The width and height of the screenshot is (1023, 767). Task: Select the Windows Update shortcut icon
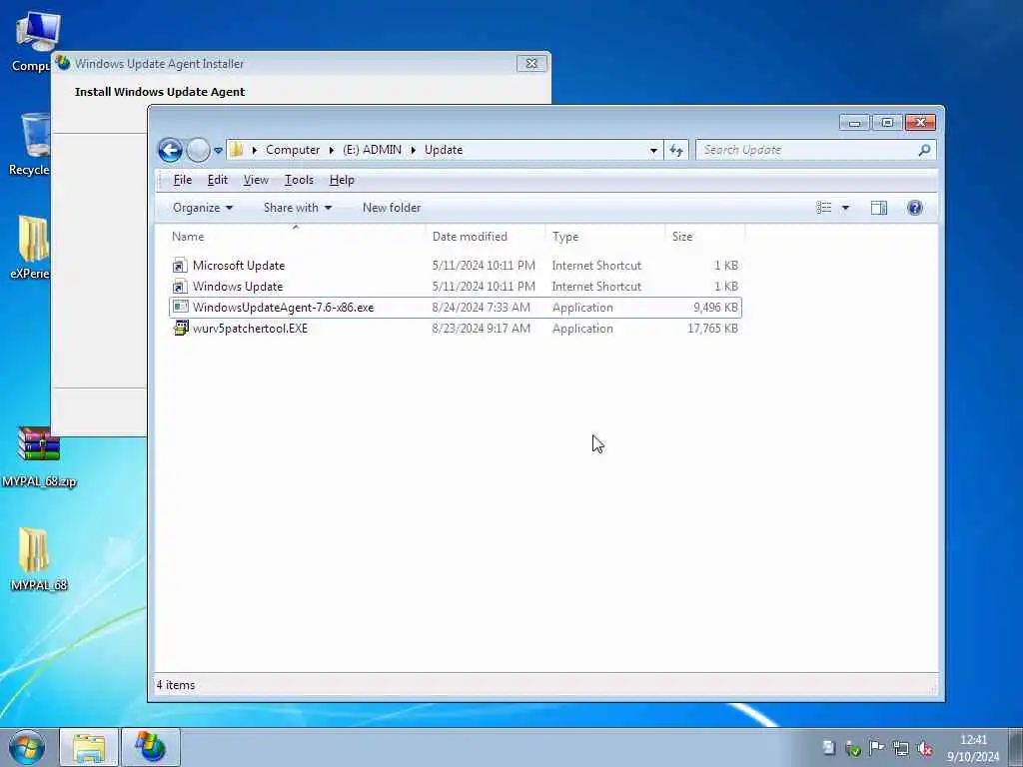click(180, 287)
